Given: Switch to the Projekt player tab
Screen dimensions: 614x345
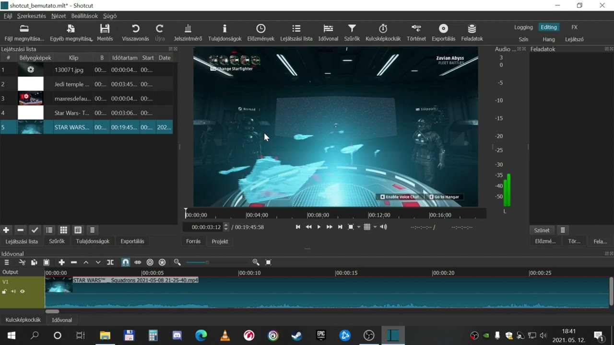Looking at the screenshot, I should (220, 241).
